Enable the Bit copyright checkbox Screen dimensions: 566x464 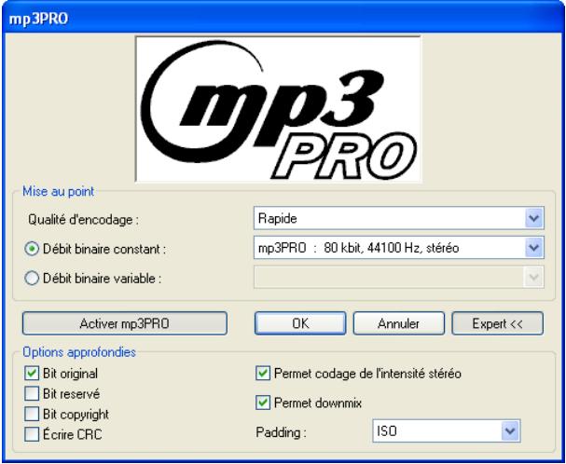(32, 415)
